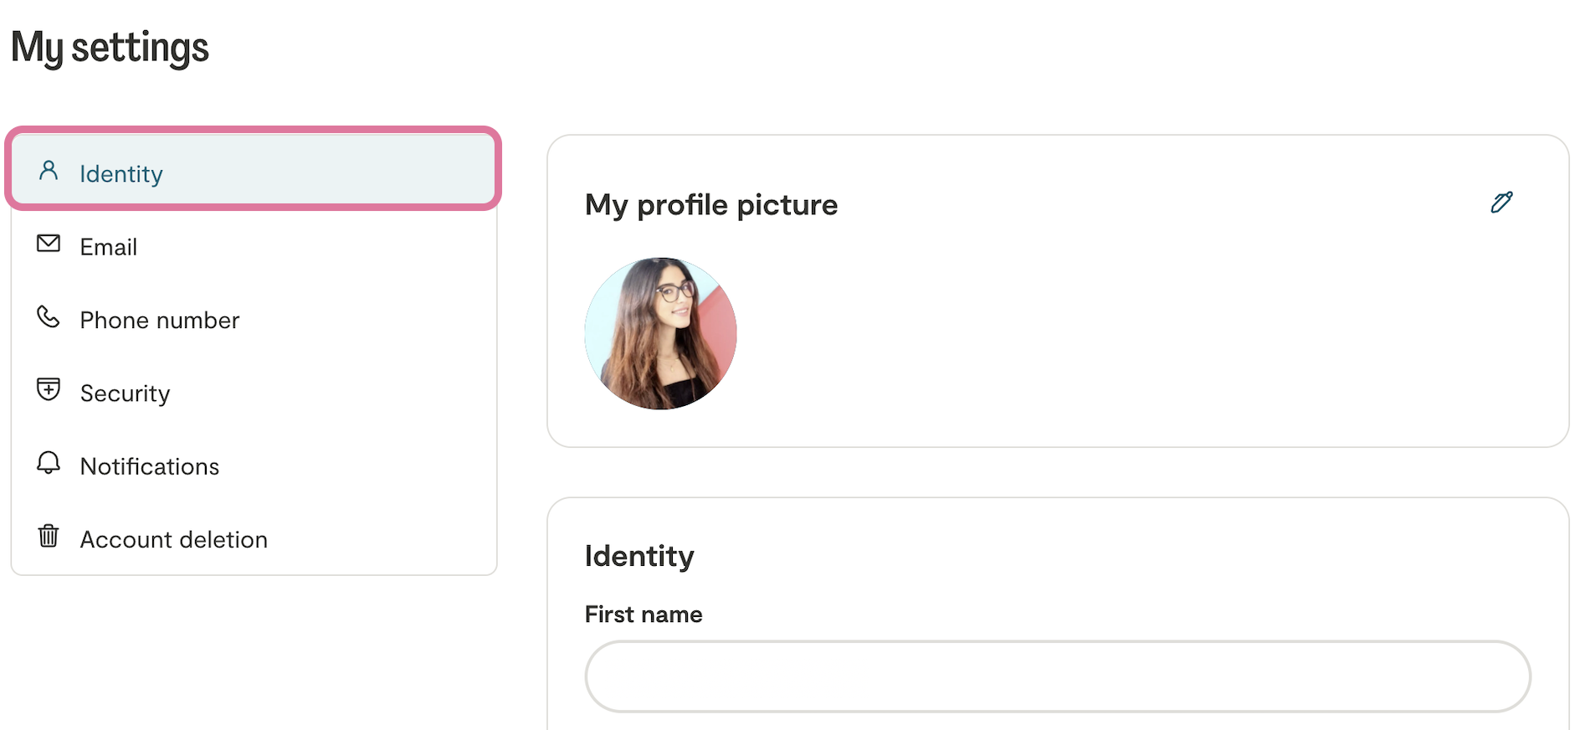Open the Account deletion section

[x=174, y=540]
